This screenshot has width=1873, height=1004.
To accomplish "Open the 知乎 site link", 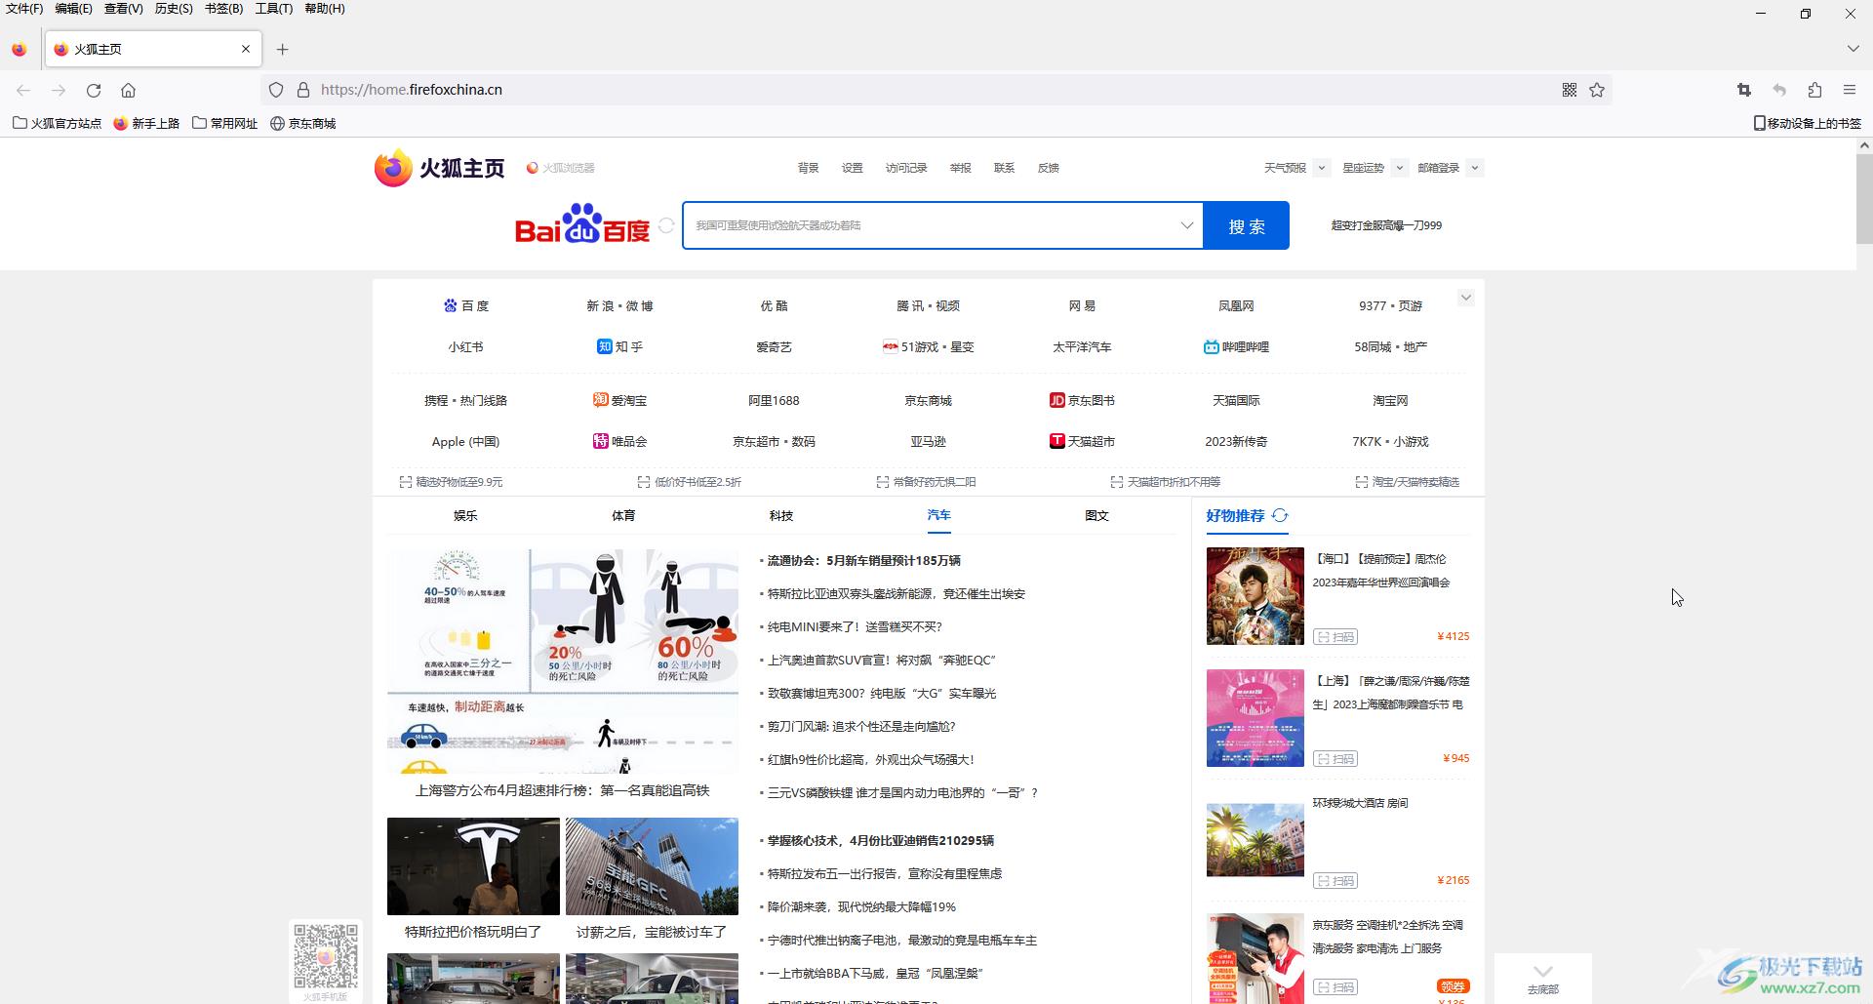I will (x=619, y=346).
